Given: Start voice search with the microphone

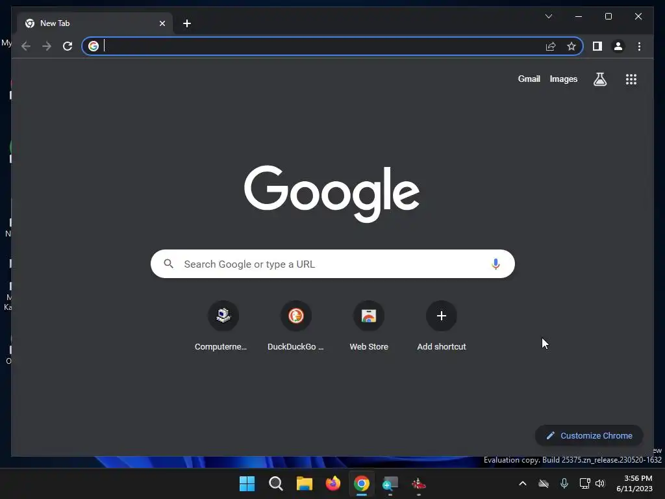Looking at the screenshot, I should point(496,264).
